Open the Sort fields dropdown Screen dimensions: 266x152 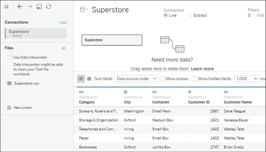(x=136, y=79)
